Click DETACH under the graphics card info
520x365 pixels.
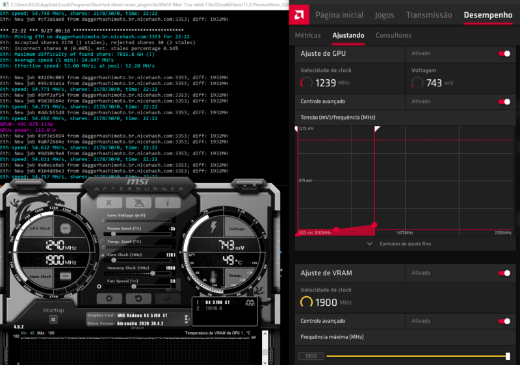coord(137,328)
